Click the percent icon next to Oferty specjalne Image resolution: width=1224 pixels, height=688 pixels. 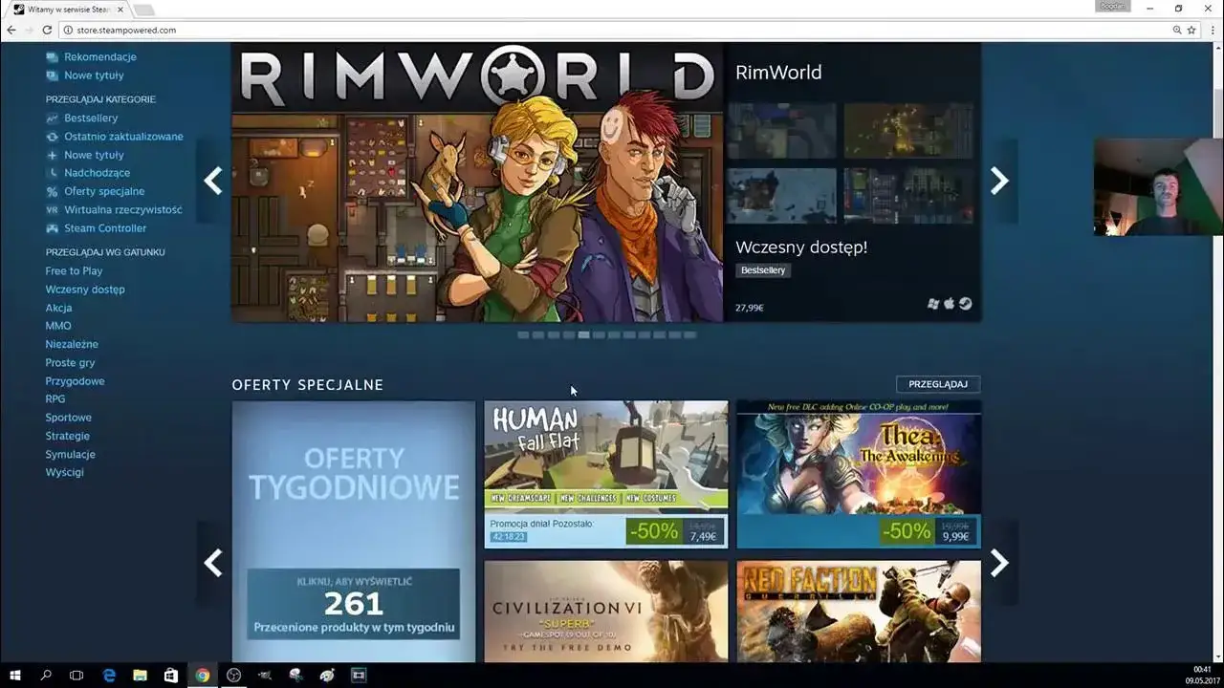pyautogui.click(x=52, y=191)
